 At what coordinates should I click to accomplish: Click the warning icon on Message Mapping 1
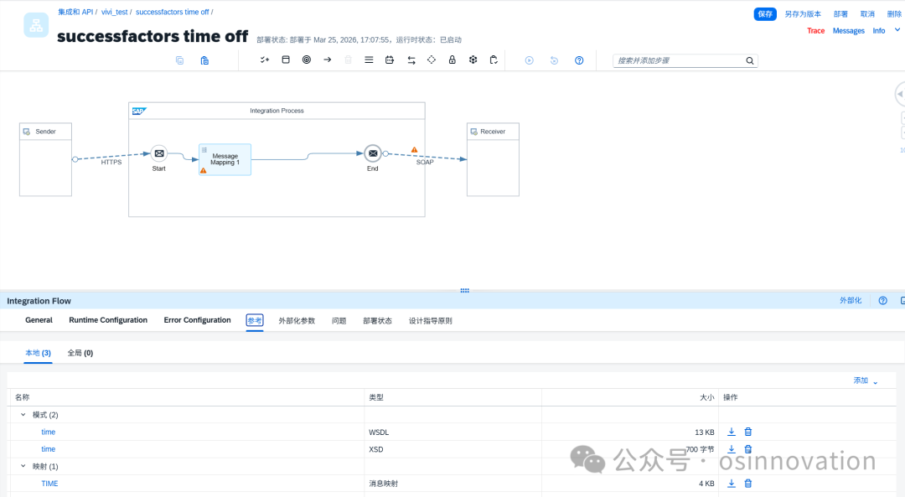click(x=203, y=170)
